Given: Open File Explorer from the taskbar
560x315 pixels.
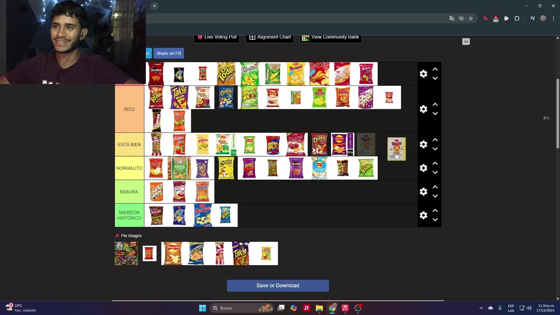Looking at the screenshot, I should (x=319, y=308).
